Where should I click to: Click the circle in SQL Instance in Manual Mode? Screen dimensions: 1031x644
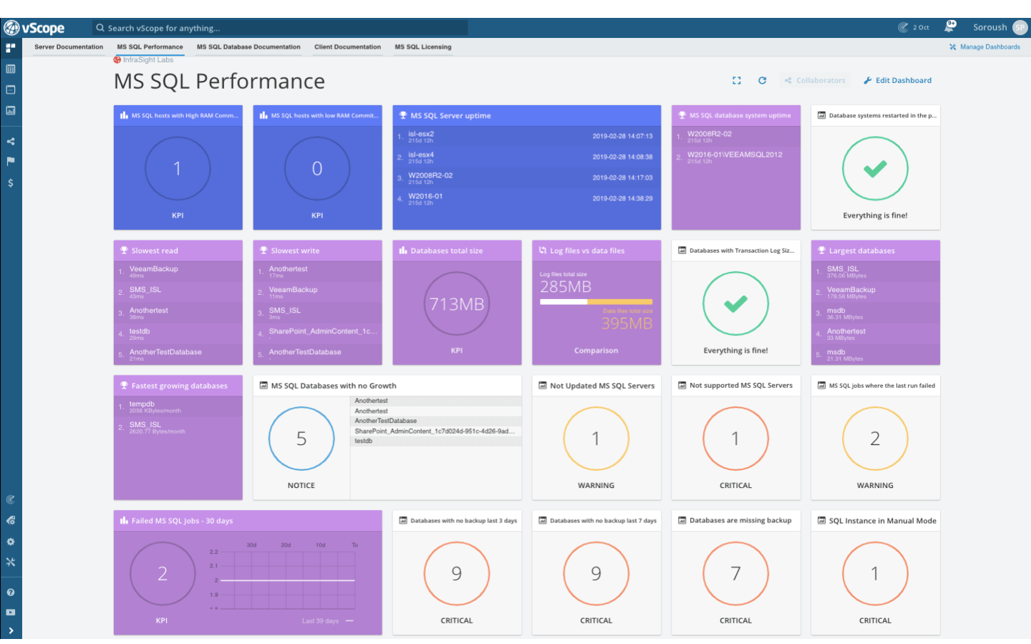coord(875,574)
